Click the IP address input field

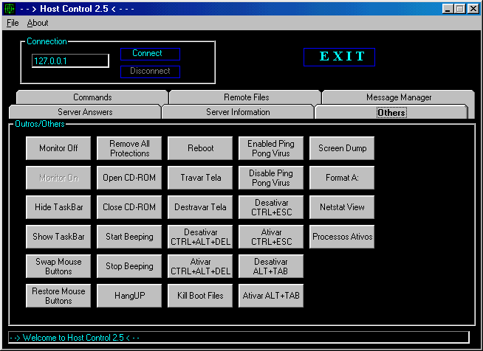click(70, 61)
